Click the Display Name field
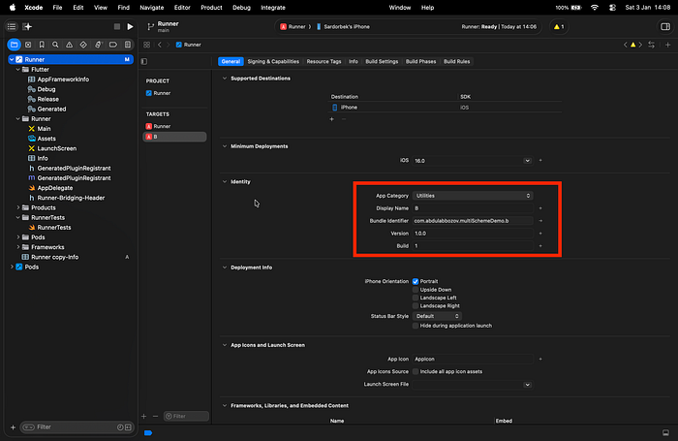 coord(473,208)
